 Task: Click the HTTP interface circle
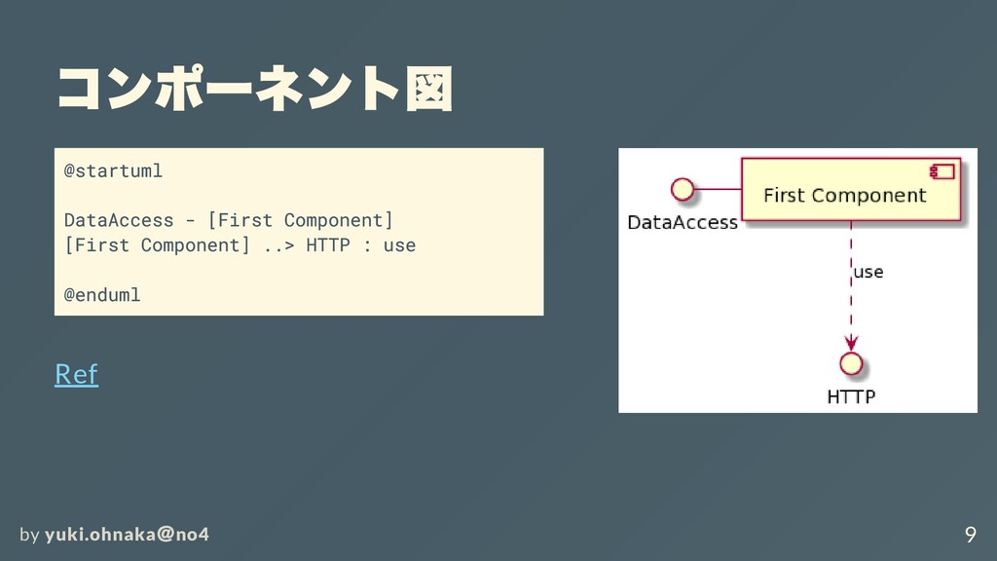pos(851,363)
